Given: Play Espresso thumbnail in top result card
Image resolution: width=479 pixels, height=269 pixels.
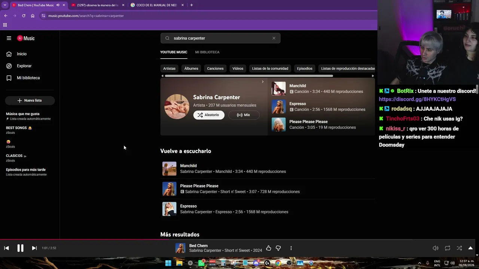Looking at the screenshot, I should [278, 106].
